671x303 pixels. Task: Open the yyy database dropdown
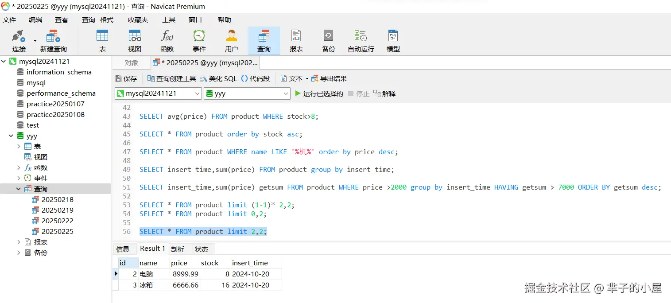pyautogui.click(x=286, y=93)
